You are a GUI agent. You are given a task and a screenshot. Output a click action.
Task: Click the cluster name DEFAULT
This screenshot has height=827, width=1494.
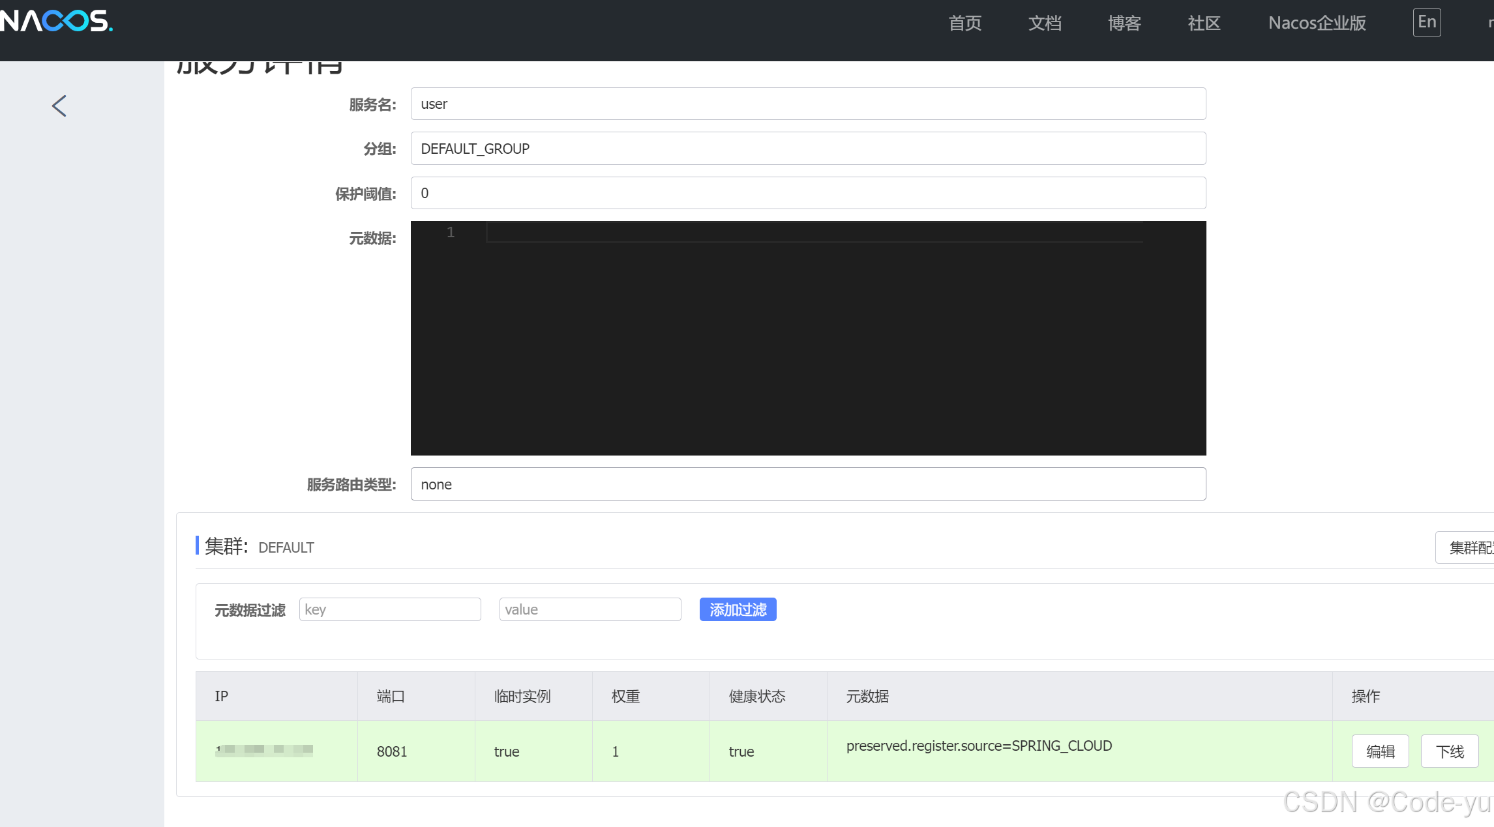tap(286, 547)
